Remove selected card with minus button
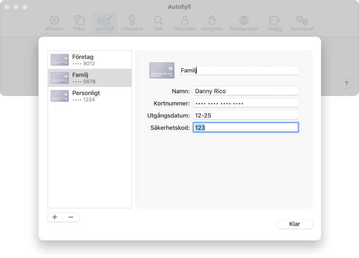The width and height of the screenshot is (359, 258). tap(71, 217)
